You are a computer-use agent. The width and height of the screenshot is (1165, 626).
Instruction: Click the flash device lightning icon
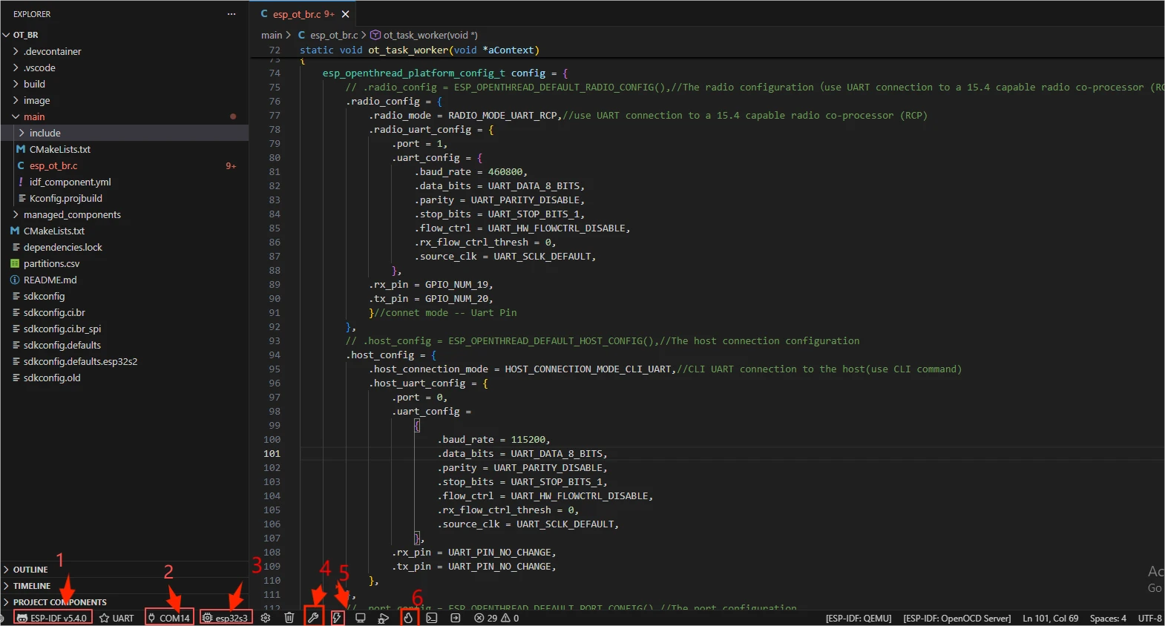click(338, 618)
